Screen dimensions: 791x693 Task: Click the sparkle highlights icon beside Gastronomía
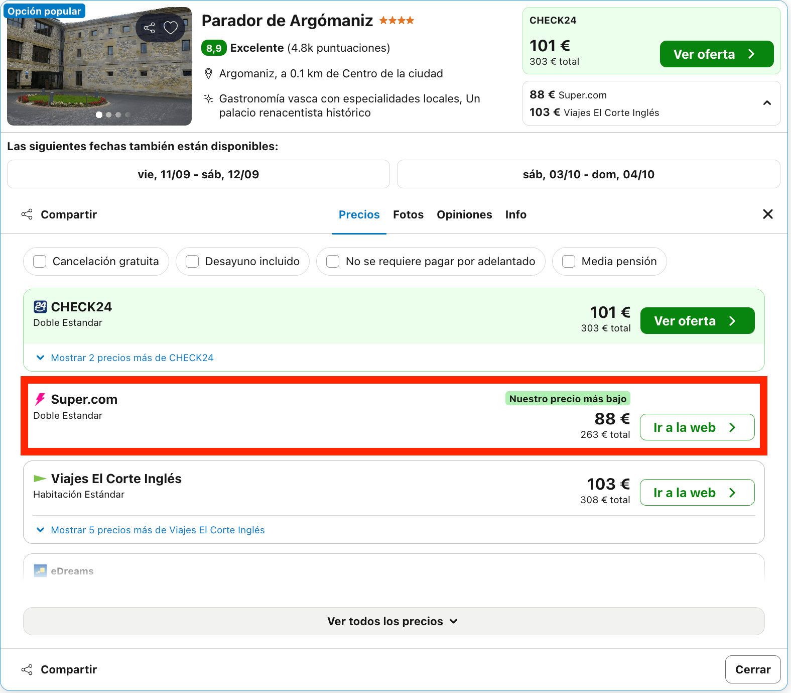point(208,98)
